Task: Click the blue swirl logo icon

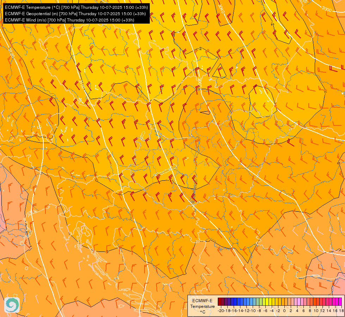Action: coord(12,305)
